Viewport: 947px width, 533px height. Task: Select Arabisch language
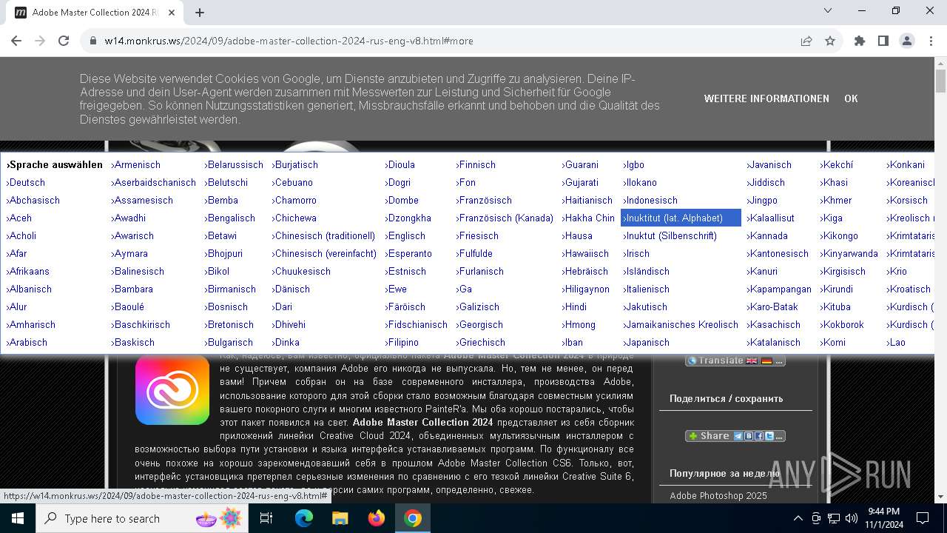click(27, 342)
